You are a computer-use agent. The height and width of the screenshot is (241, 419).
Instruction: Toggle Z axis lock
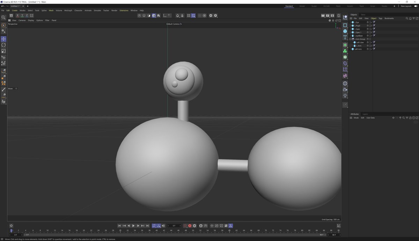coord(27,15)
